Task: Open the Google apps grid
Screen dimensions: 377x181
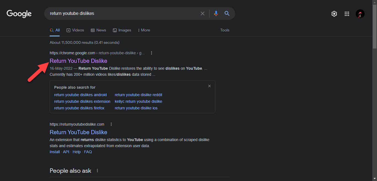Action: pos(347,14)
